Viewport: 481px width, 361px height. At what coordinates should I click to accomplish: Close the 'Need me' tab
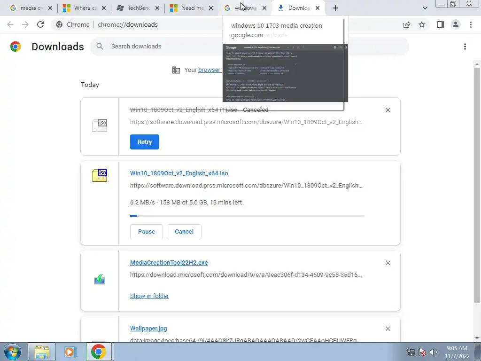[211, 8]
